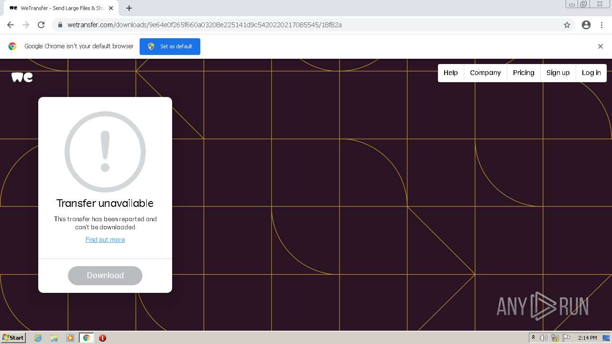Launch Internet Explorer from taskbar
The width and height of the screenshot is (612, 344).
coord(38,338)
